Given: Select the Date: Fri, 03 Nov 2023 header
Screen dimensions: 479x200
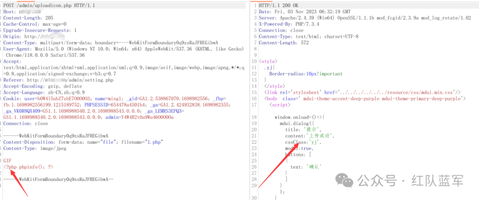Looking at the screenshot, I should tap(305, 12).
